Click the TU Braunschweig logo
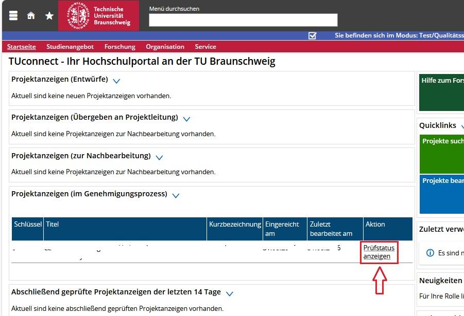 [98, 15]
